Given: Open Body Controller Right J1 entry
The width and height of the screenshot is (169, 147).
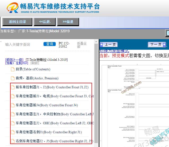Looking at the screenshot, I should pyautogui.click(x=49, y=132).
